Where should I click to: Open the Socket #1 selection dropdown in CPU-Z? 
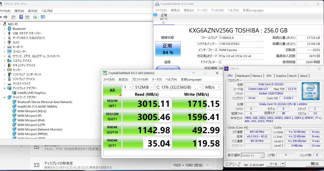252,155
